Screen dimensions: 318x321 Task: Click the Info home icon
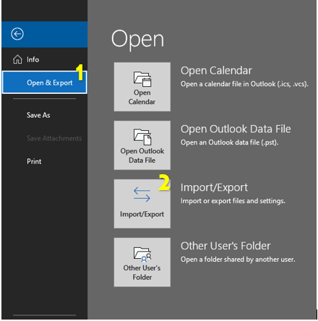pos(17,59)
